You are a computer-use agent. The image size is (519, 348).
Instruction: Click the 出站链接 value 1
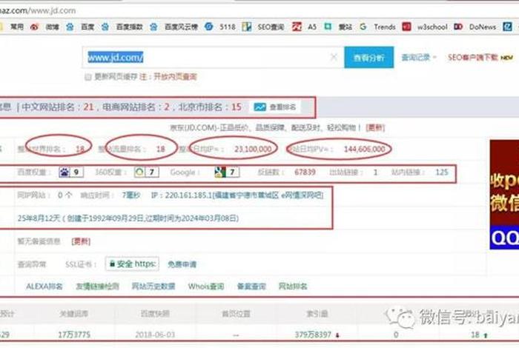click(375, 173)
